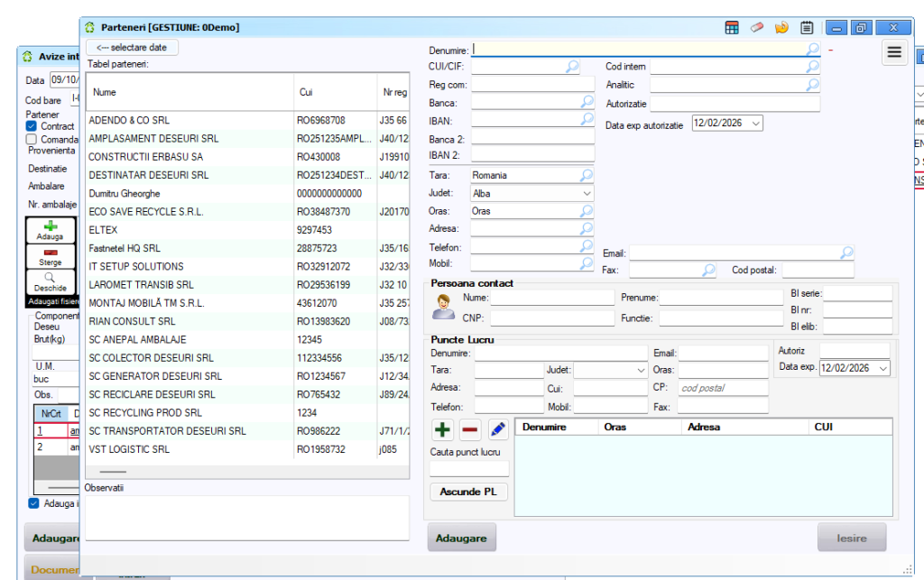Click Nr reg column header

coord(393,92)
